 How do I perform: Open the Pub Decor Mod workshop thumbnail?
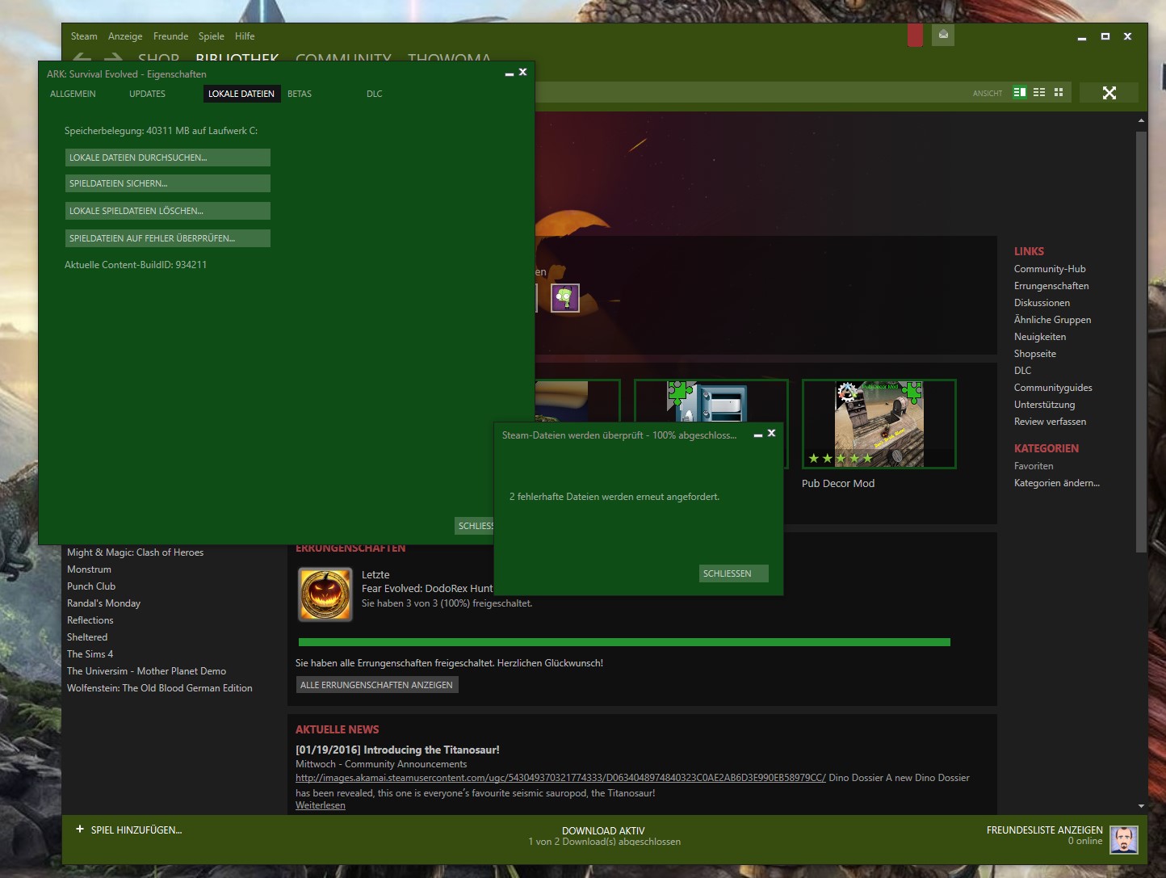879,424
